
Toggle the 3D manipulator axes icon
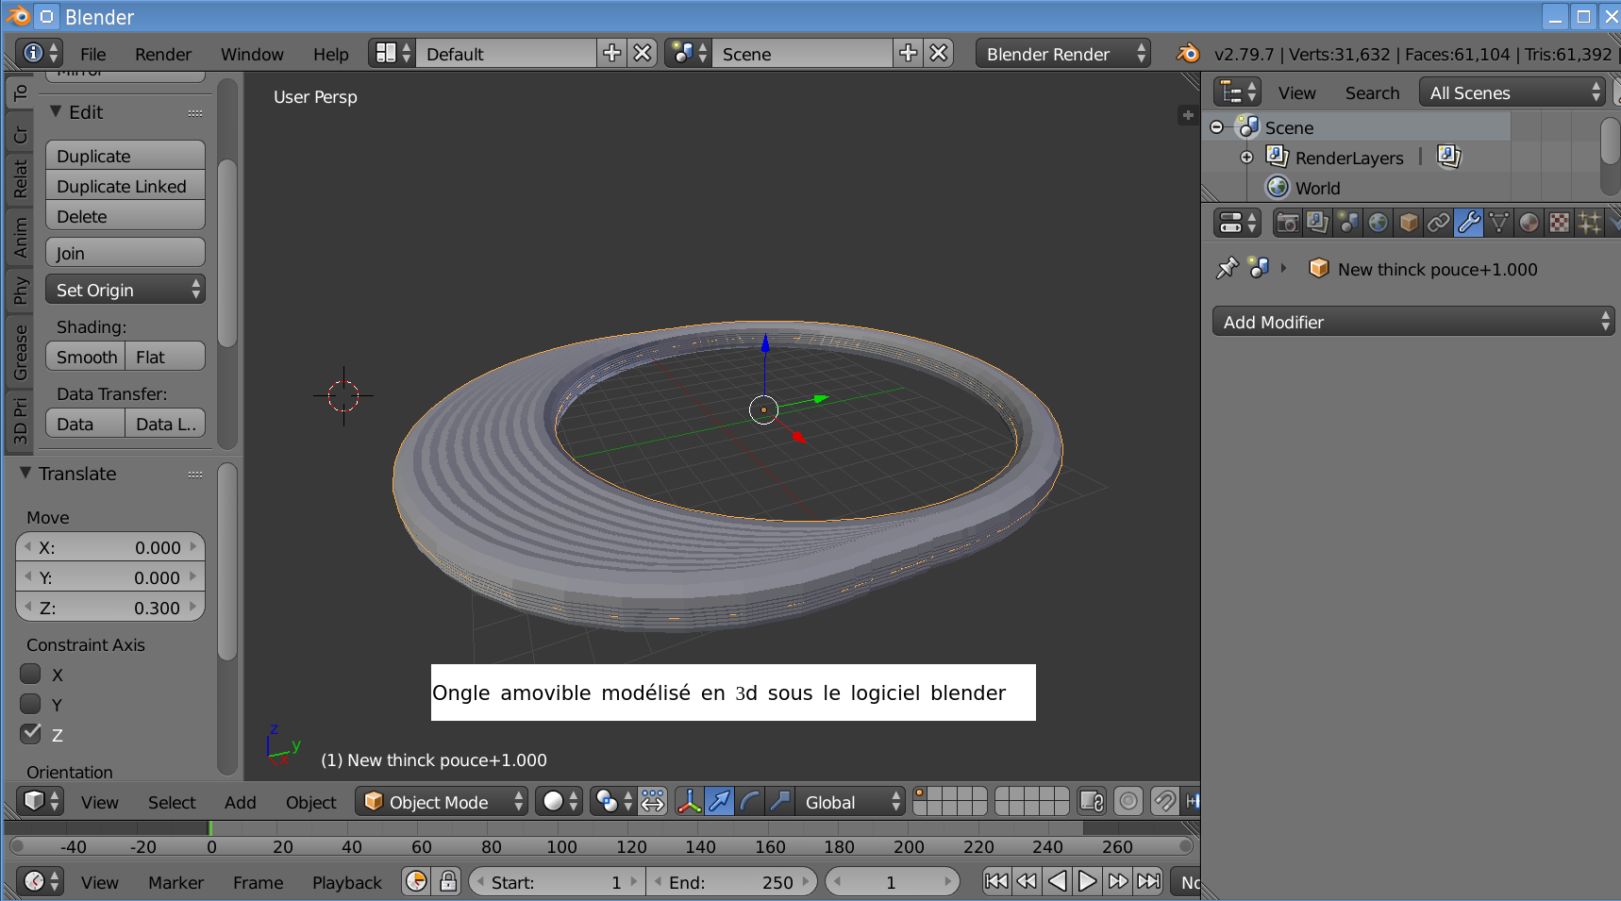tap(689, 802)
